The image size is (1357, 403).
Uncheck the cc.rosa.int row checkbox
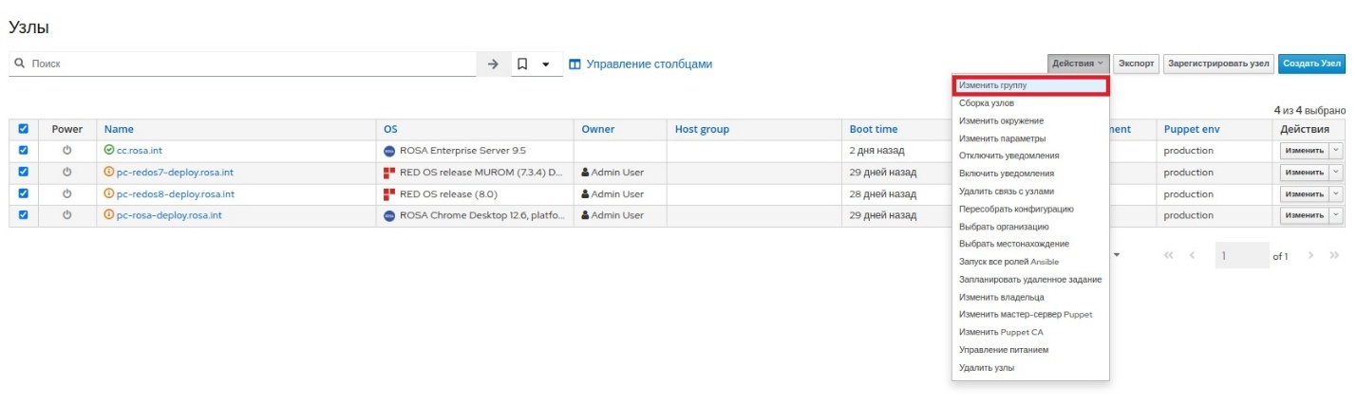coord(24,150)
